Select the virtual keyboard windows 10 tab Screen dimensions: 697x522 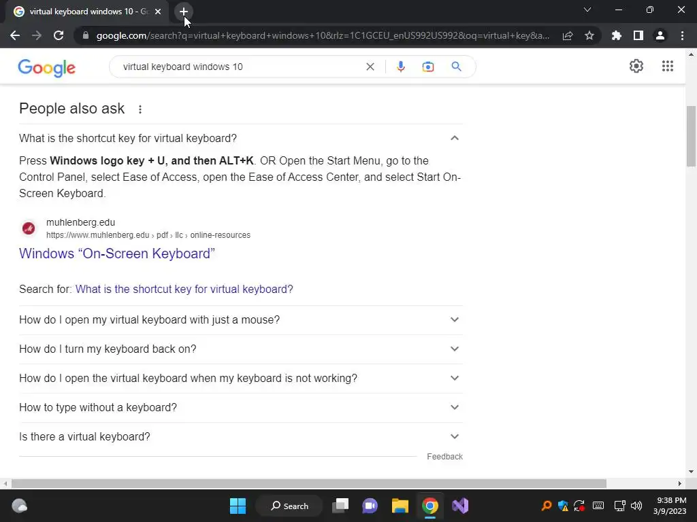point(88,12)
